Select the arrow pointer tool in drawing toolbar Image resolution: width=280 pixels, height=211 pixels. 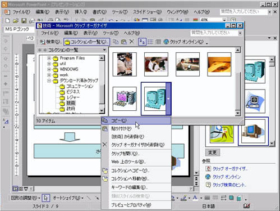point(46,198)
